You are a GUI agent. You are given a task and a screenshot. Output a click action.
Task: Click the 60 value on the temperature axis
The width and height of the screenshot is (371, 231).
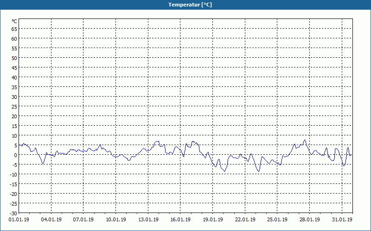(14, 39)
